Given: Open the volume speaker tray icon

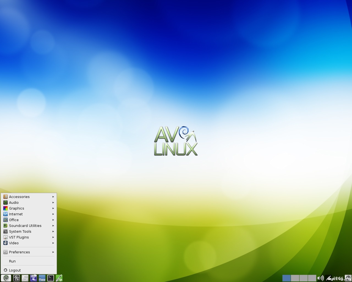Looking at the screenshot, I should pyautogui.click(x=320, y=278).
